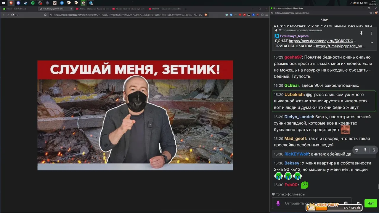Click the РУС language indicator in tray
379x213 pixels.
pyautogui.click(x=366, y=3)
